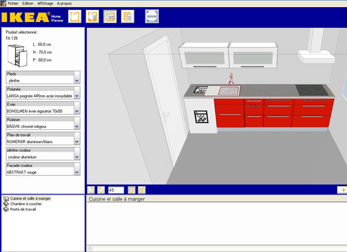Click the Poste de travail folder icon
347x252 pixels.
[x=6, y=209]
